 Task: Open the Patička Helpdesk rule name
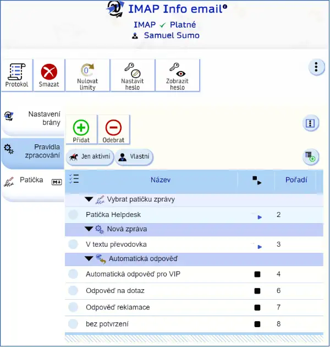click(113, 215)
